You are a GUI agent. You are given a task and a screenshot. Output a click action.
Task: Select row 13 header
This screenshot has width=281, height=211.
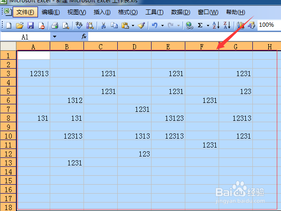tap(8, 163)
